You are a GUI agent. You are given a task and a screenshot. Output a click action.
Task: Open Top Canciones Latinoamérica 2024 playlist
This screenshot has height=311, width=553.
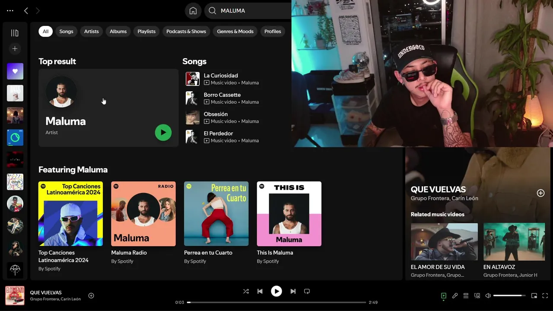[x=71, y=214]
